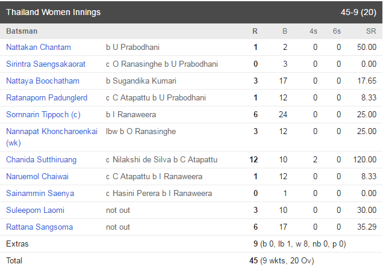Open Suleeporn Laomi player link

click(x=35, y=210)
